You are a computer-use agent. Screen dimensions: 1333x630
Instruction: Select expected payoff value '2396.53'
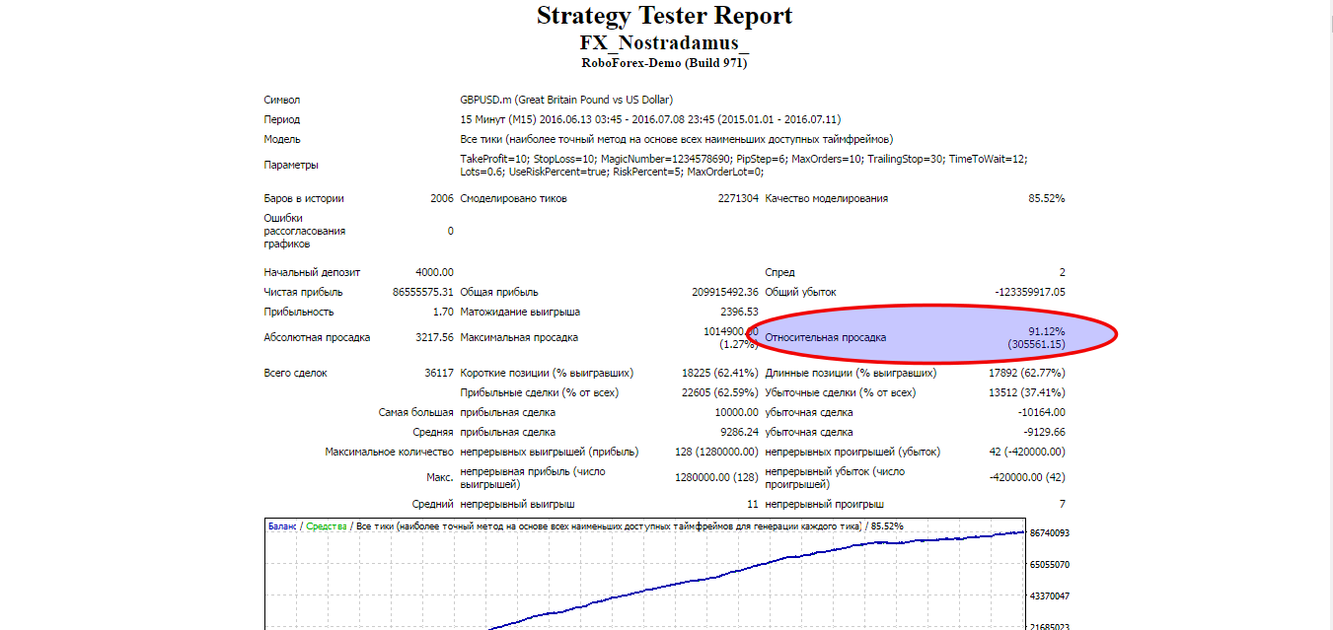739,312
